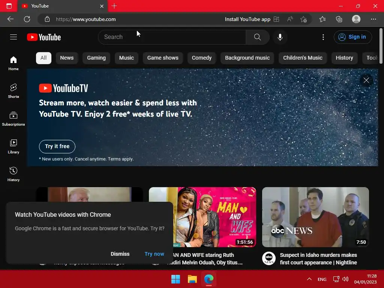Refresh the page
Viewport: 384px width, 288px height.
point(27,19)
